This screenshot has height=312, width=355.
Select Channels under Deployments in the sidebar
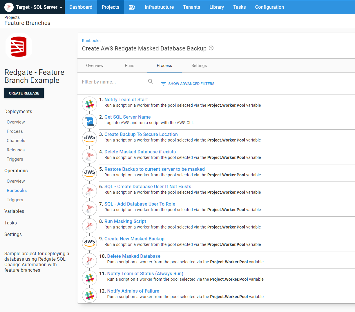pyautogui.click(x=16, y=141)
